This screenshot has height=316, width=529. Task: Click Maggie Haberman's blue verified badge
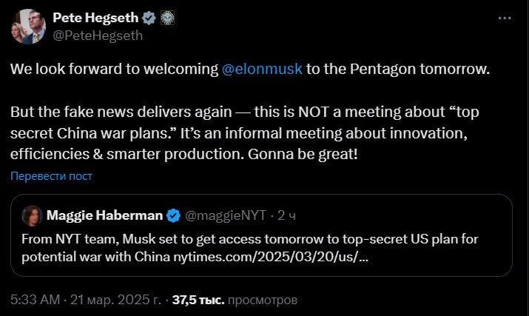[173, 215]
